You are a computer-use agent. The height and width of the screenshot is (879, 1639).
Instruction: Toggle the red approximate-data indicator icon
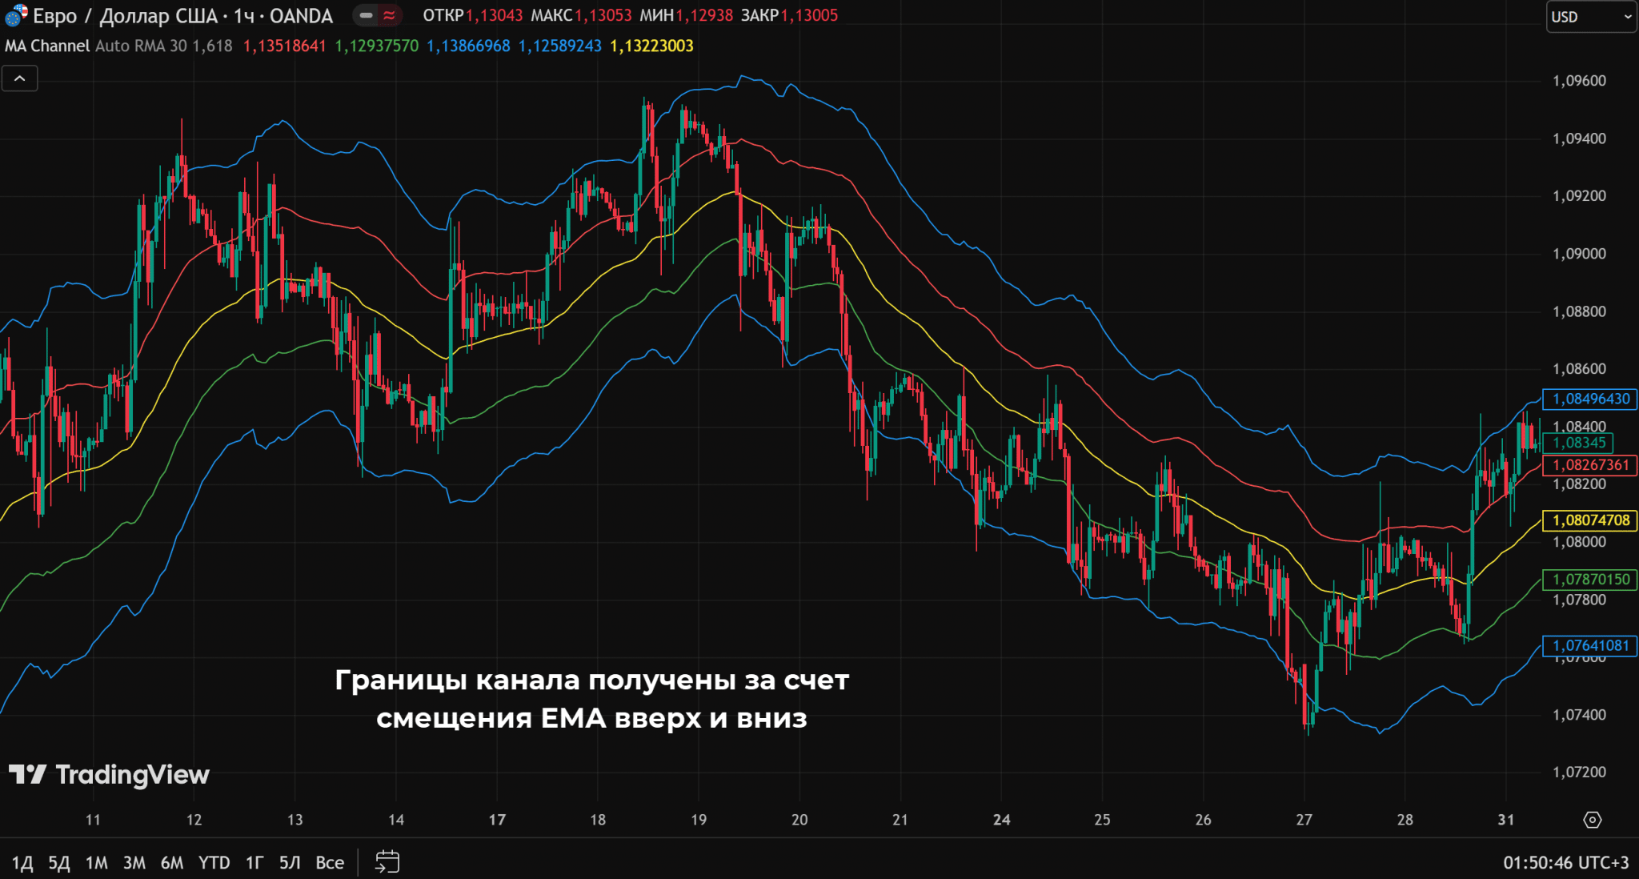(x=389, y=15)
